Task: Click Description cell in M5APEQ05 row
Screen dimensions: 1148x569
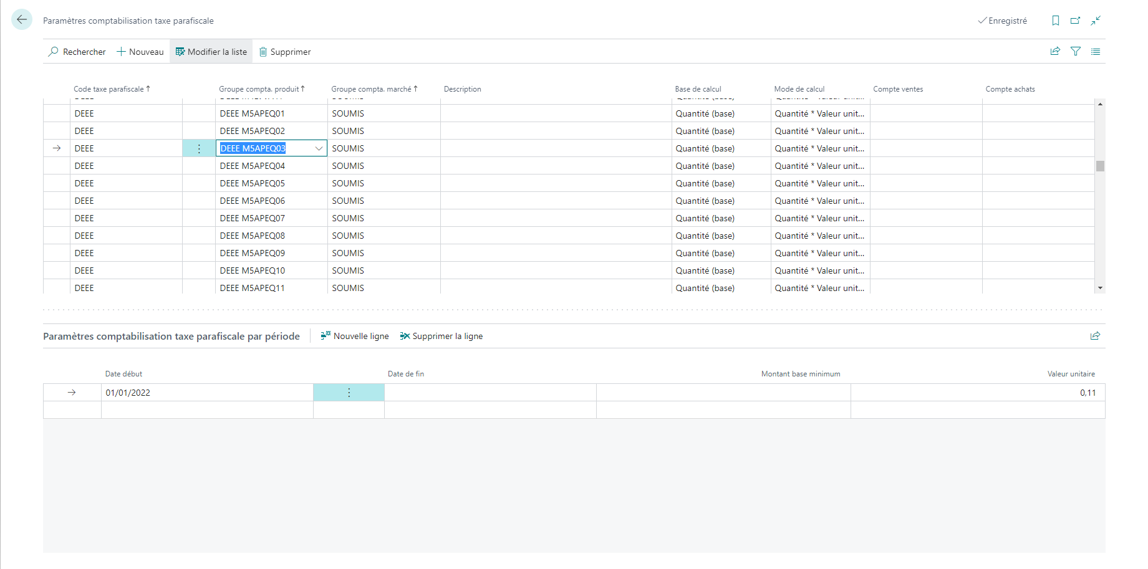Action: point(556,183)
